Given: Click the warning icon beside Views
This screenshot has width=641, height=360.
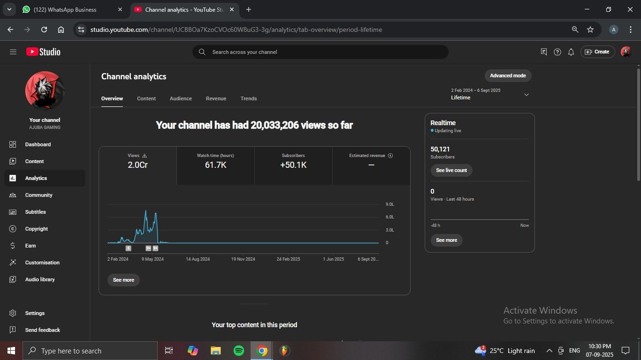Looking at the screenshot, I should (x=145, y=156).
